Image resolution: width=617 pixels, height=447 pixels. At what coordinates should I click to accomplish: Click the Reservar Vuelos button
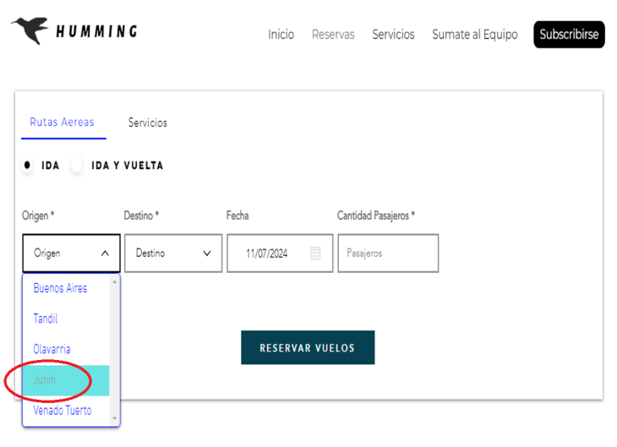[308, 348]
